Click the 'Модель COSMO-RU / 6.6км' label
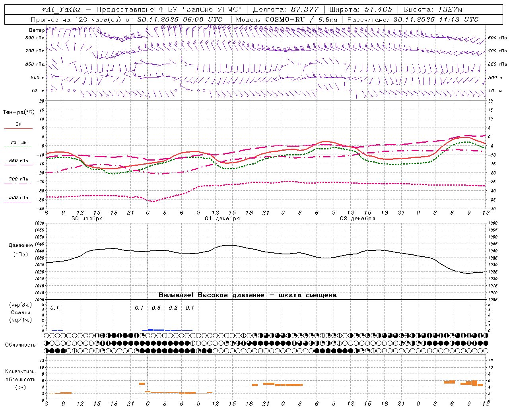 [287, 19]
